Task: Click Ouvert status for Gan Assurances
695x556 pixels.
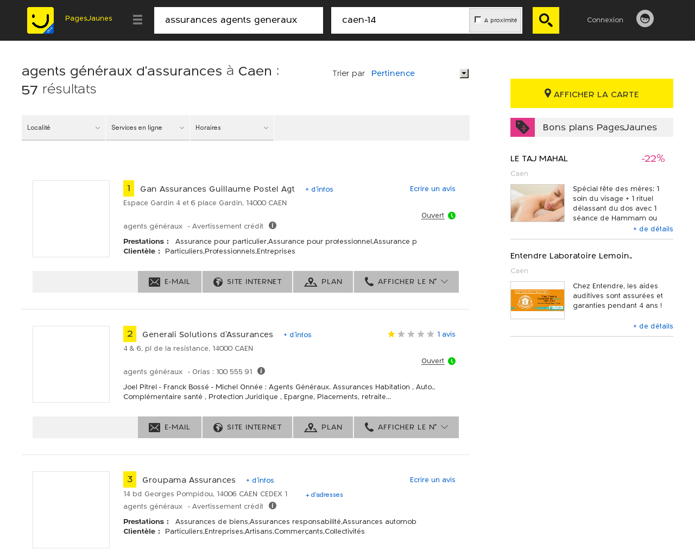Action: (x=433, y=216)
